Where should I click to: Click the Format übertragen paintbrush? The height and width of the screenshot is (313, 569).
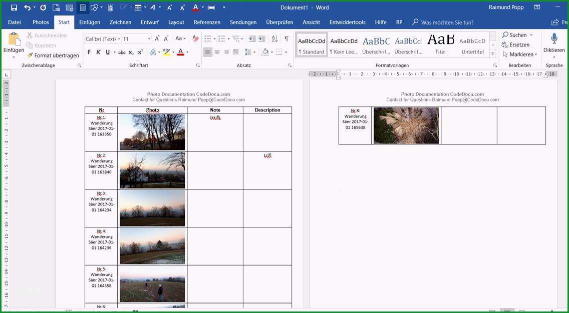pos(53,55)
